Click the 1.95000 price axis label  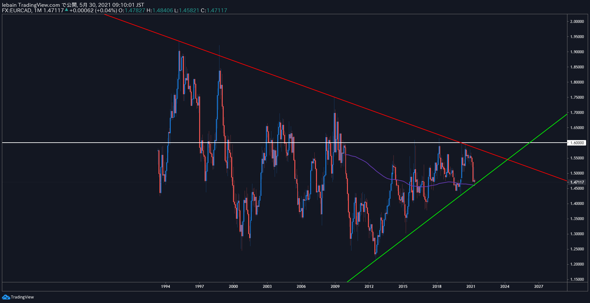pyautogui.click(x=577, y=37)
